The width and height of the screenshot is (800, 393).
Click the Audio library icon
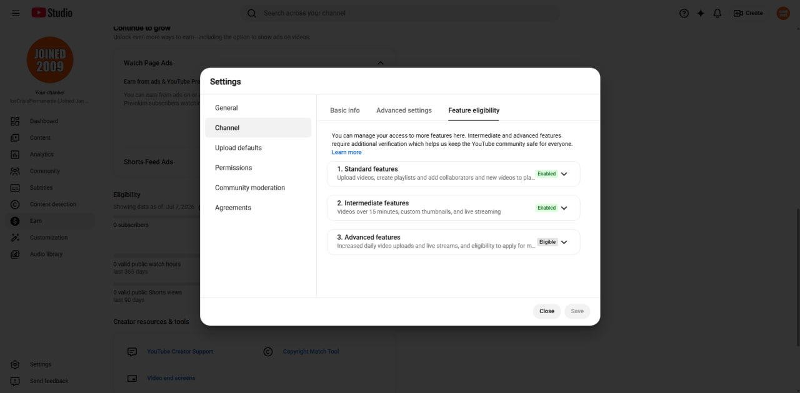15,254
